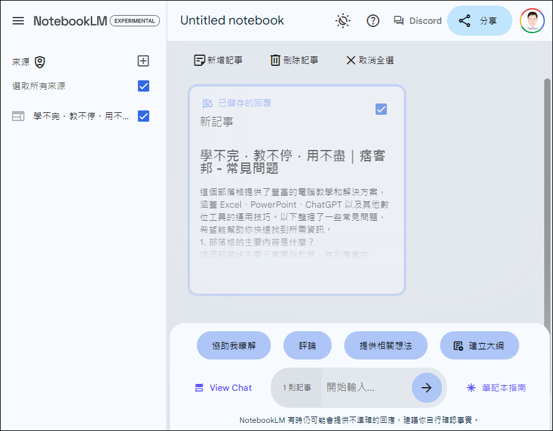This screenshot has width=553, height=431.
Task: Open the help question mark icon
Action: coord(373,21)
